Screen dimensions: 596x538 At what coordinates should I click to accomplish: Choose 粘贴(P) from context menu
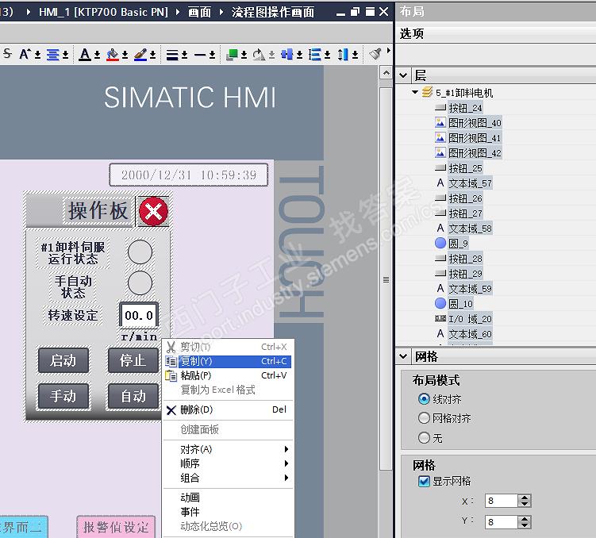(x=228, y=375)
